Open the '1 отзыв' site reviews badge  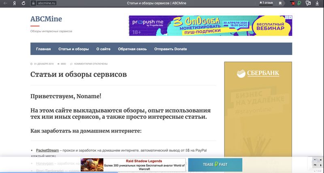point(266,3)
